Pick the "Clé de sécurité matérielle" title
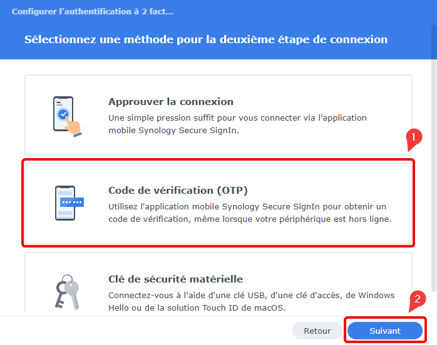 click(175, 279)
